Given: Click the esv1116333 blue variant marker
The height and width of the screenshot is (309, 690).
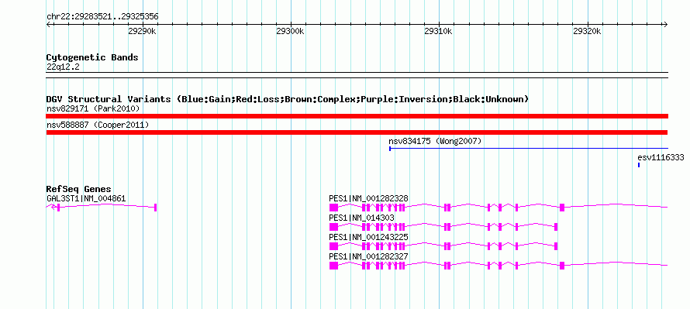Looking at the screenshot, I should tap(639, 165).
